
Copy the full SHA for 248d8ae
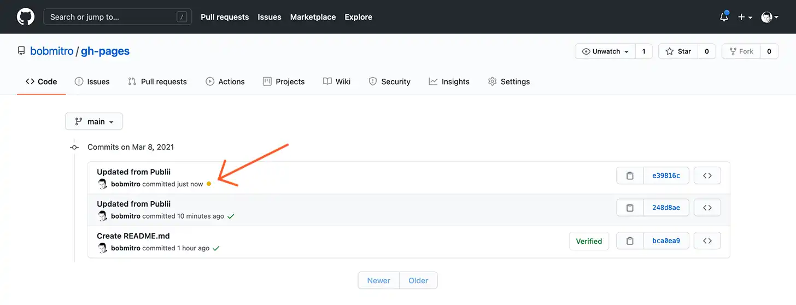click(x=630, y=208)
